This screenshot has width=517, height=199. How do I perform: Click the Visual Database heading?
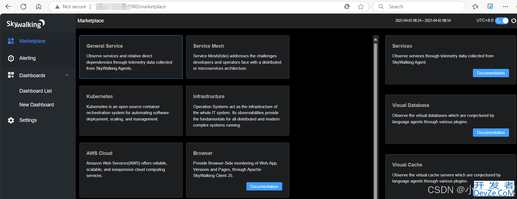click(x=411, y=105)
